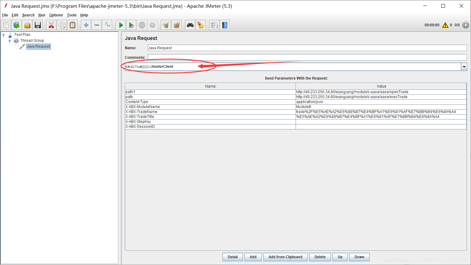Select the Content-Type name cell

coord(210,102)
